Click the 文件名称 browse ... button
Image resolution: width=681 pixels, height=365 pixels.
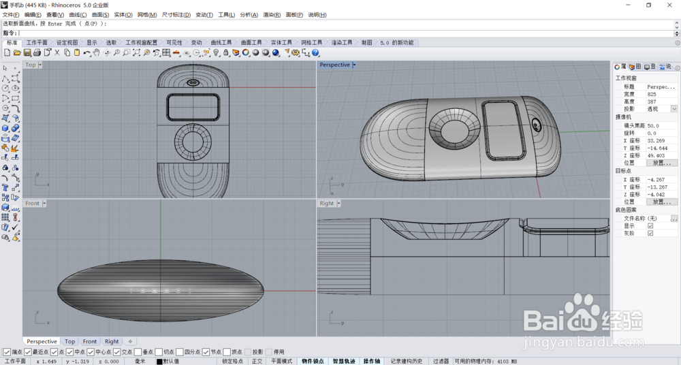pos(674,218)
